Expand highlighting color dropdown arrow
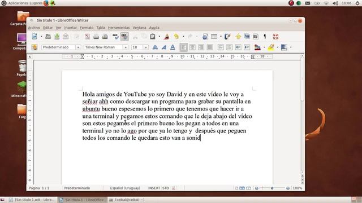 (278, 47)
